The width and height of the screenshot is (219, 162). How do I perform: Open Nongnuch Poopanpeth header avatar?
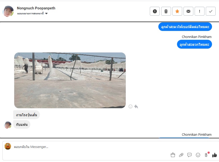click(8, 11)
